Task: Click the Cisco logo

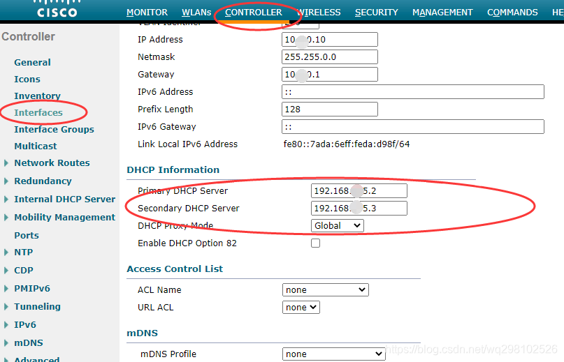Action: 57,9
